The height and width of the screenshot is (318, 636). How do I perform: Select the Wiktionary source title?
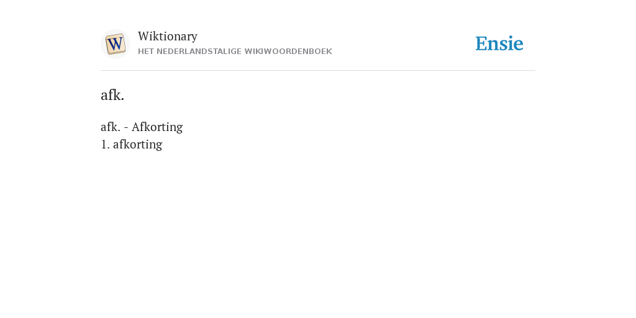click(x=168, y=36)
